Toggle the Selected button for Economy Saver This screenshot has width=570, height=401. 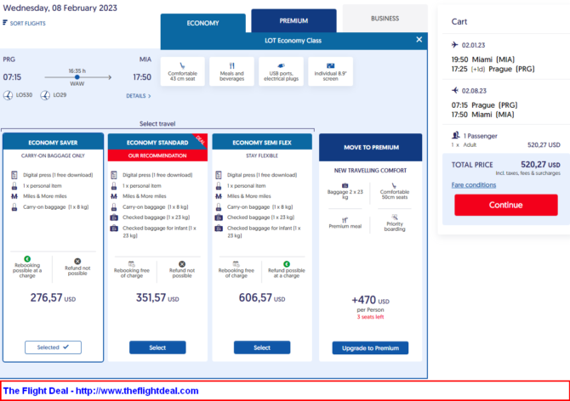pos(53,347)
